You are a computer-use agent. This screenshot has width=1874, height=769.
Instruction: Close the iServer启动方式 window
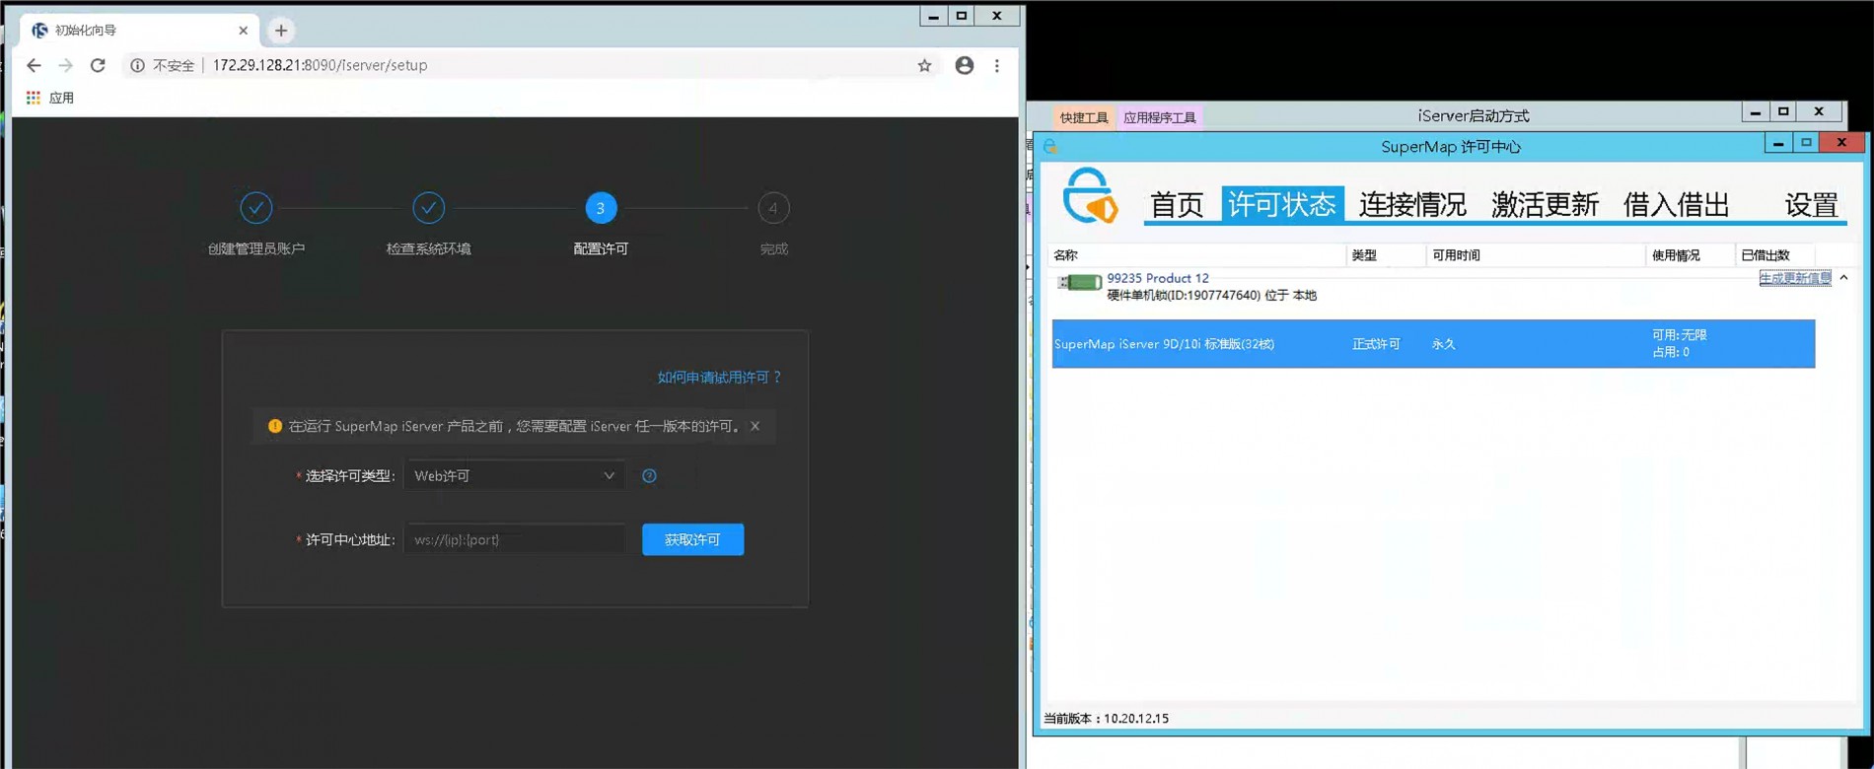coord(1820,112)
